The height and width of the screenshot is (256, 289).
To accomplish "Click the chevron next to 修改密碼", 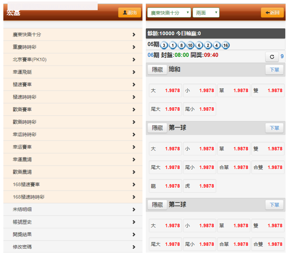I will [x=134, y=247].
